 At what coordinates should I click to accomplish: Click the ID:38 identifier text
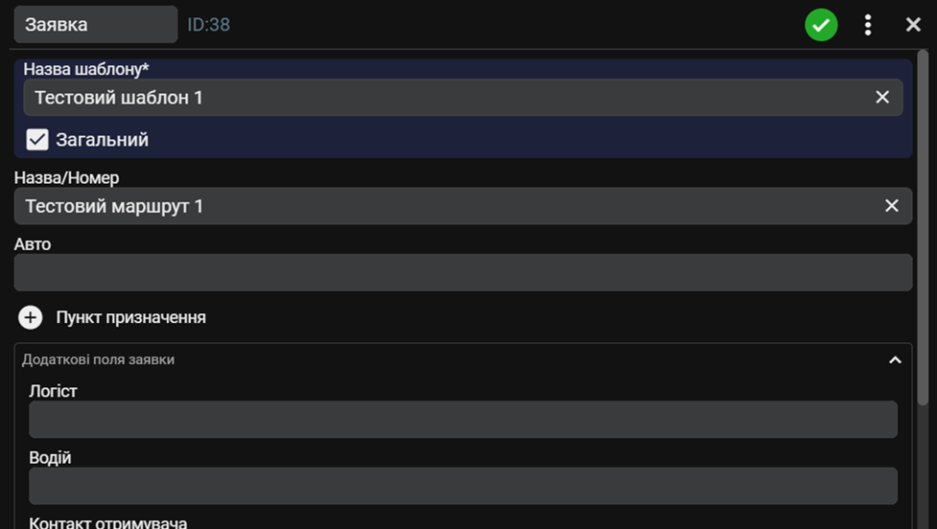(209, 25)
